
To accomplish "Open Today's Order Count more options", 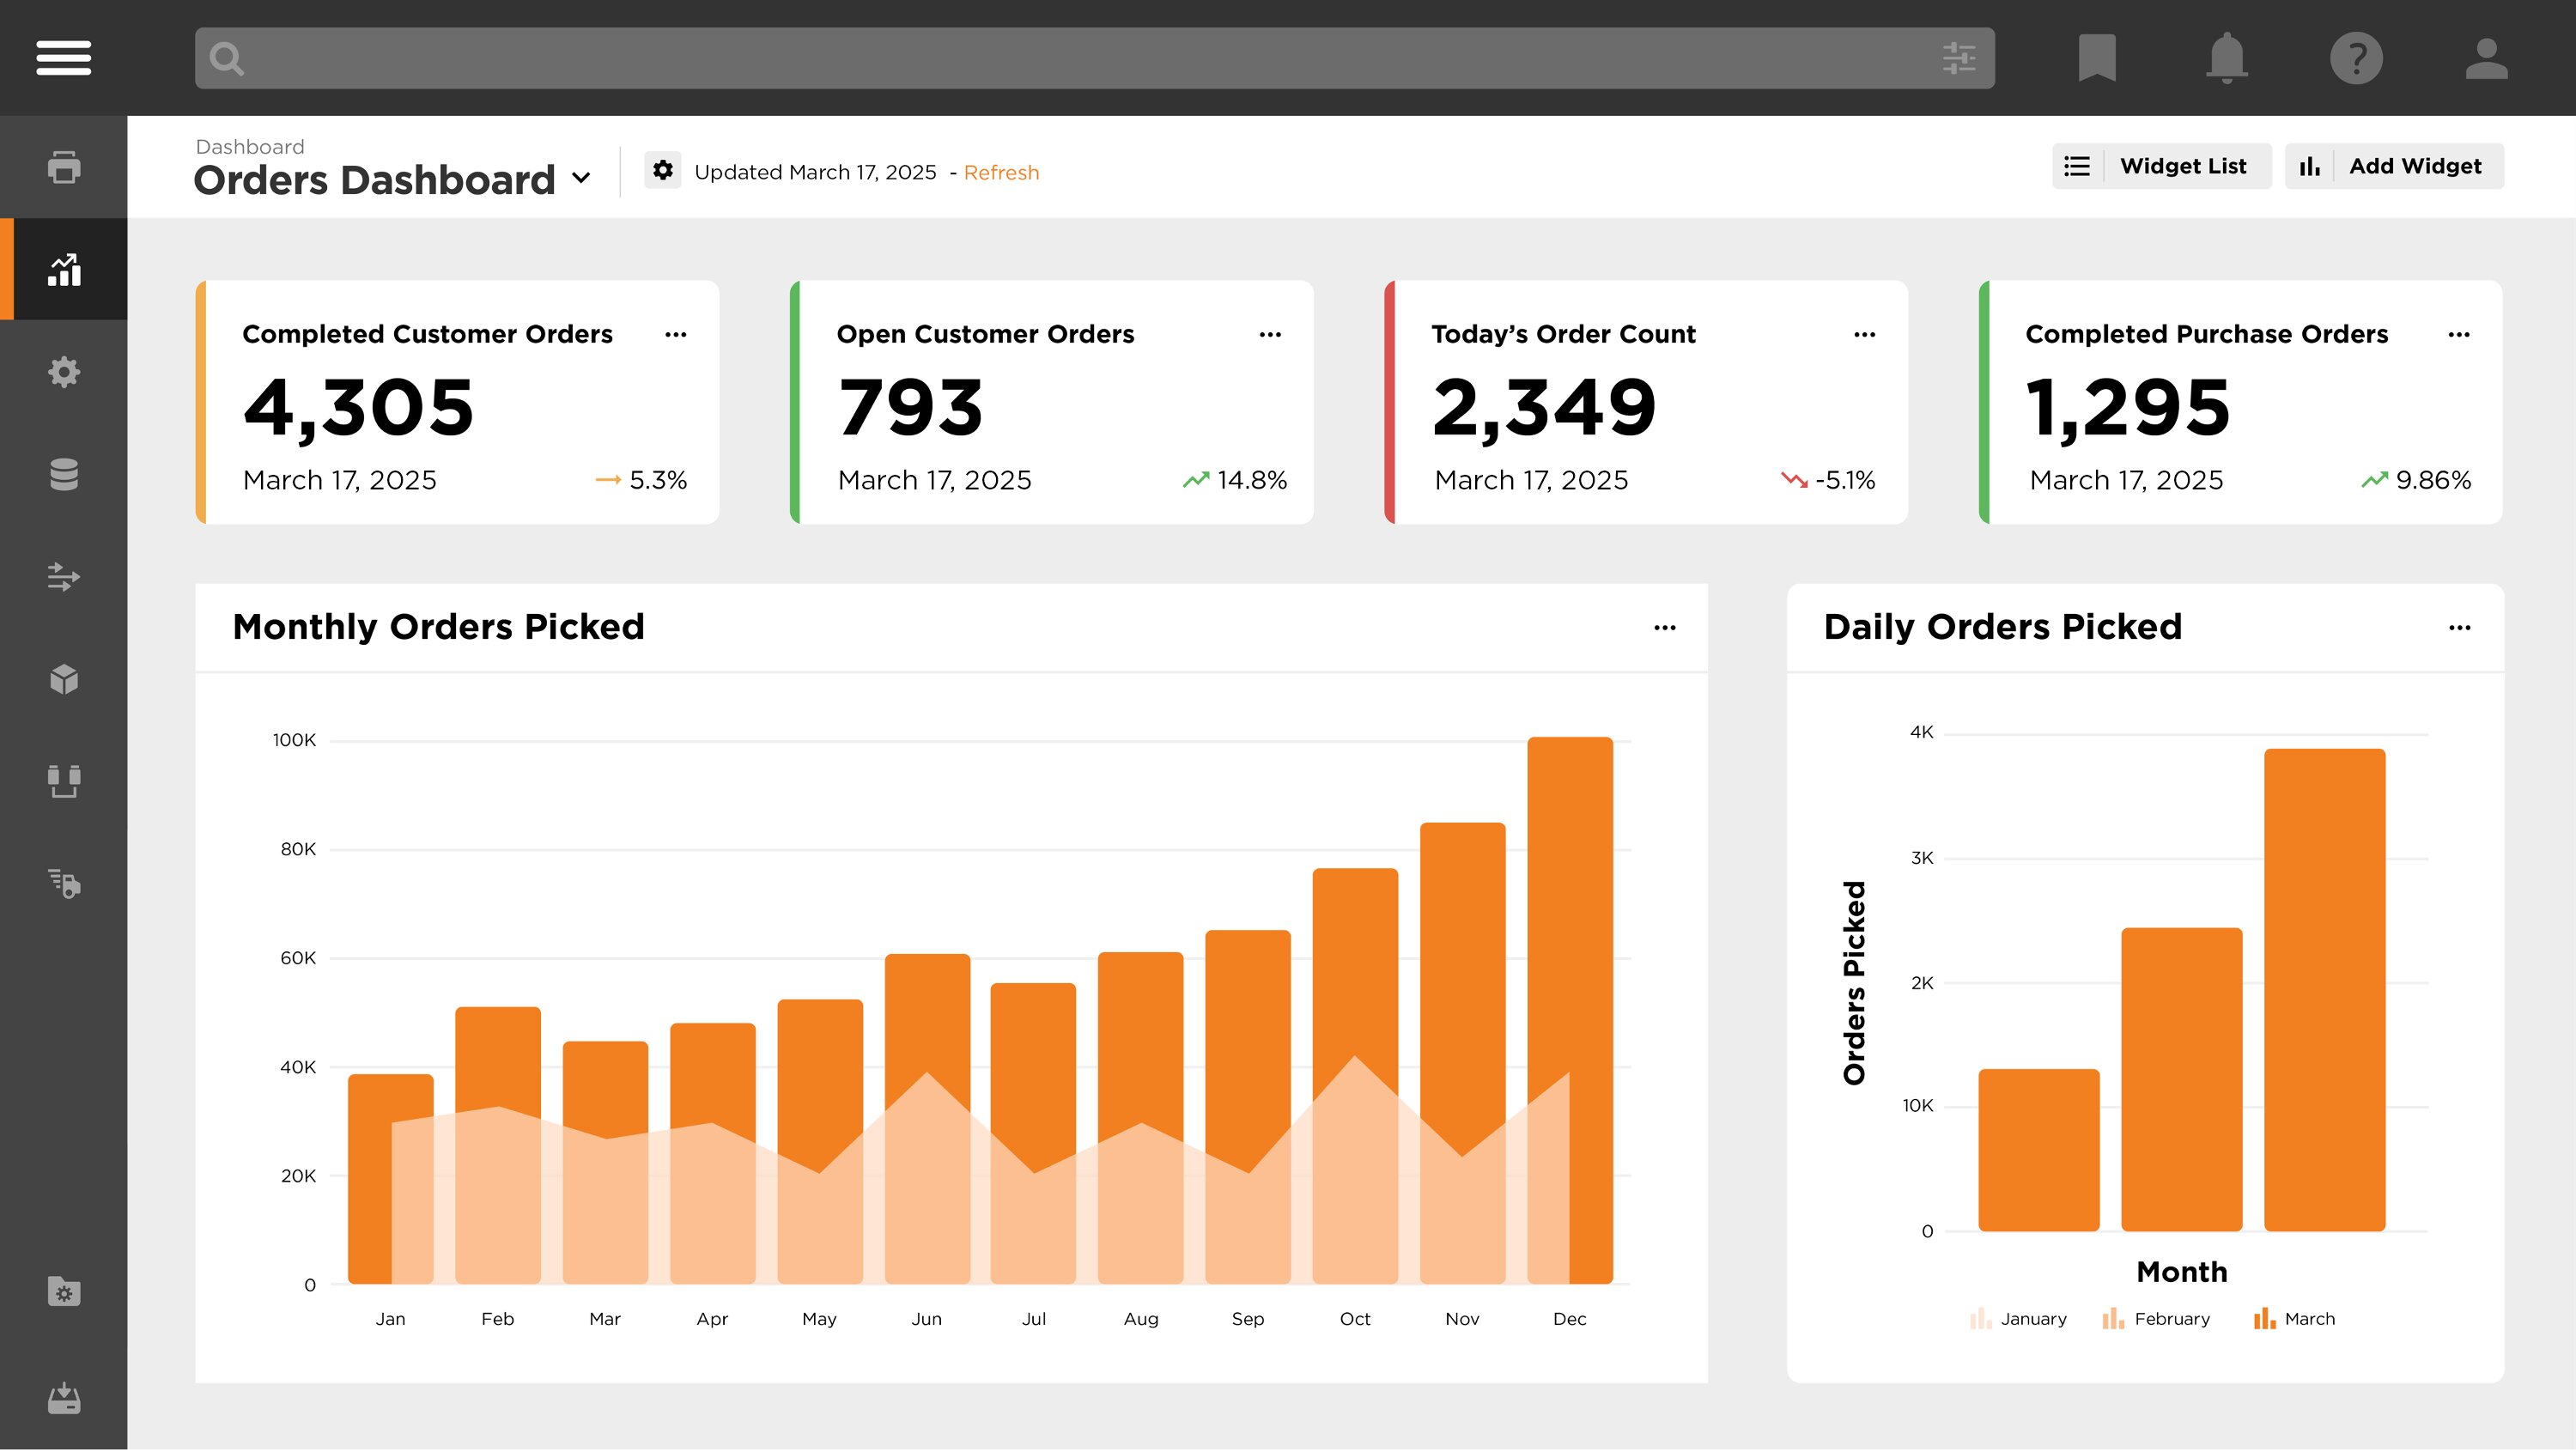I will (1864, 335).
